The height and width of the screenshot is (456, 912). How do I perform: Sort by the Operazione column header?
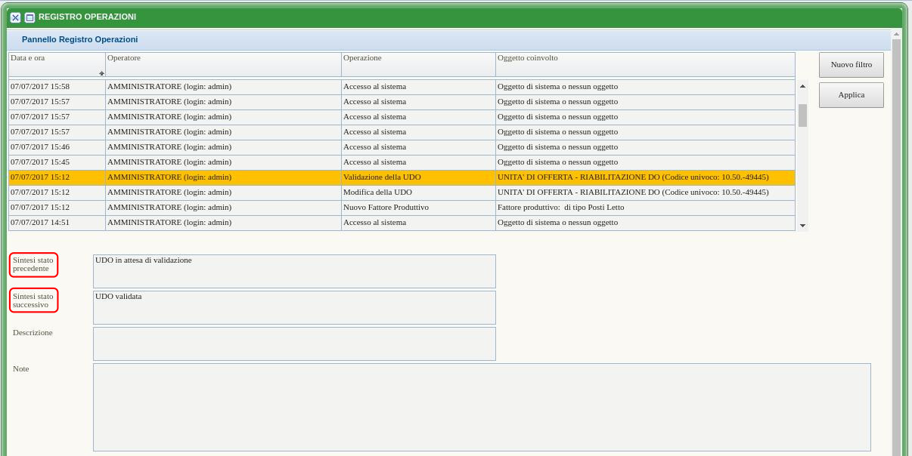coord(417,59)
